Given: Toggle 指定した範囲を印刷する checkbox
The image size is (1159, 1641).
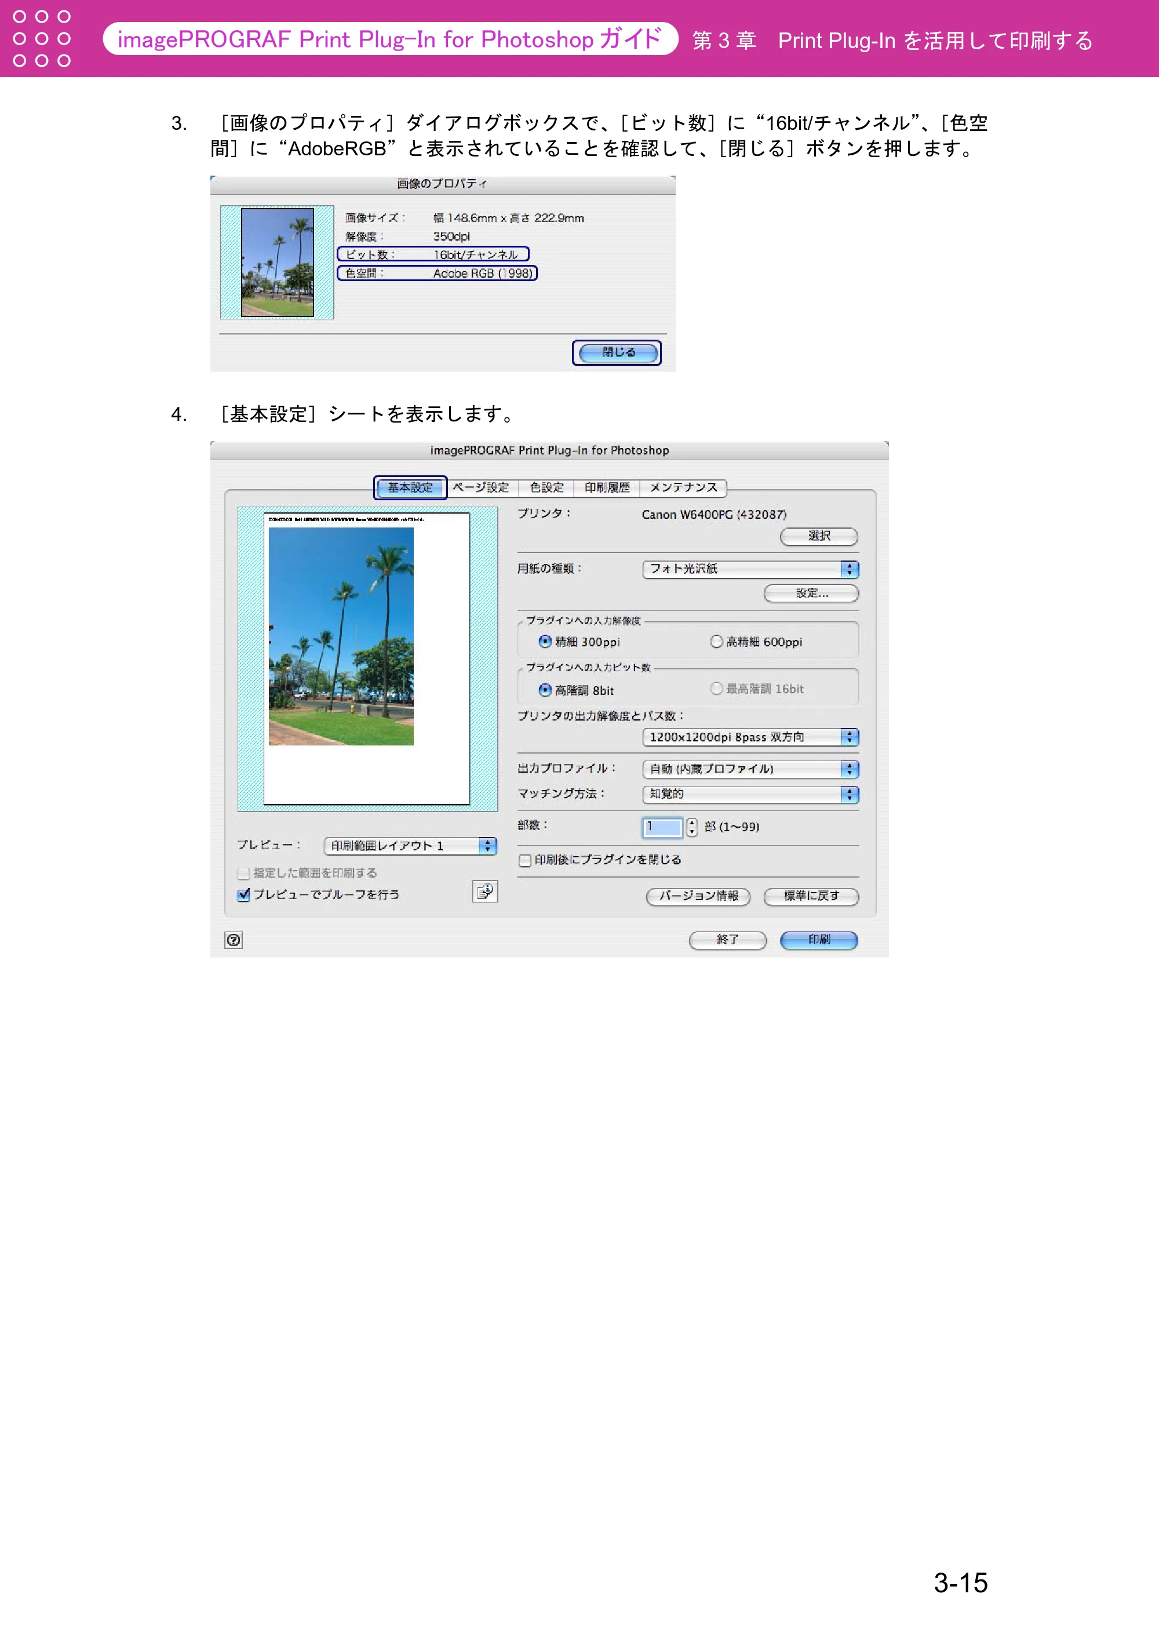Looking at the screenshot, I should pos(243,874).
